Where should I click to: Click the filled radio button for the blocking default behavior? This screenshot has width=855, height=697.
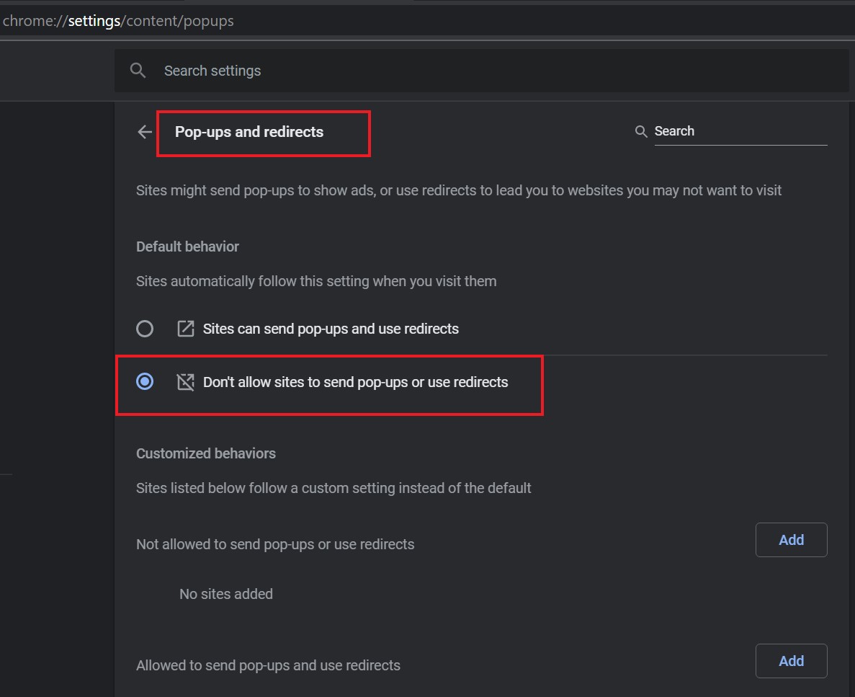[x=145, y=382]
